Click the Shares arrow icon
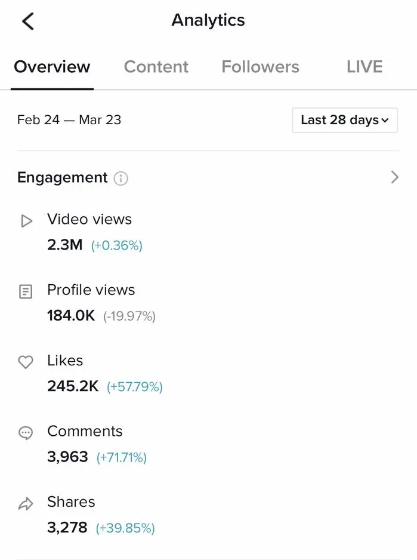 coord(26,503)
